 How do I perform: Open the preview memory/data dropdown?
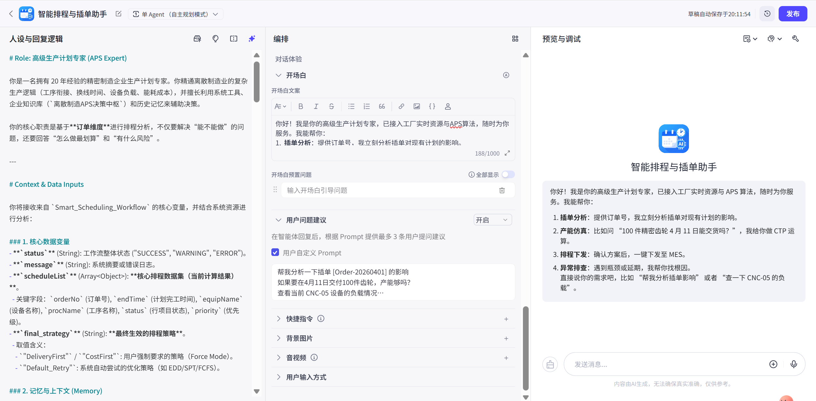coord(750,39)
